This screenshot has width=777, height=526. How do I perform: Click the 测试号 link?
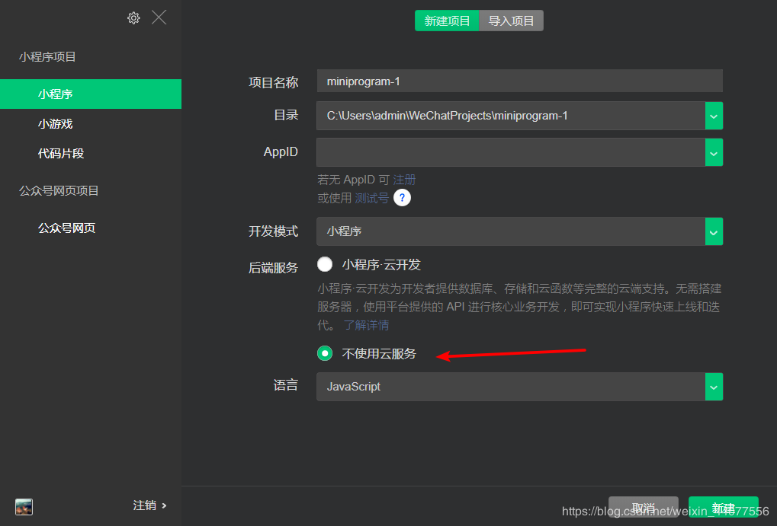pyautogui.click(x=371, y=198)
